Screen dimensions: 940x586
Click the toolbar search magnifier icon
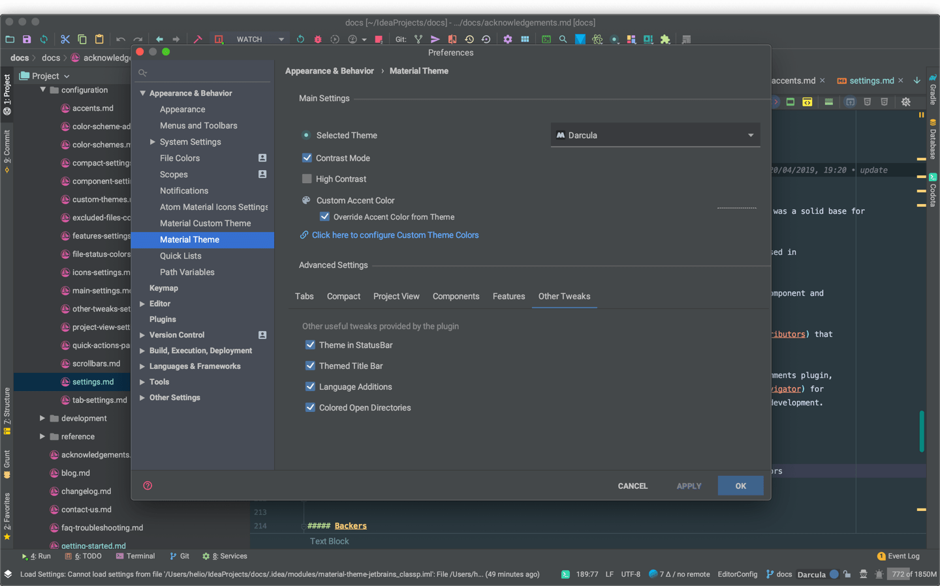(x=563, y=39)
